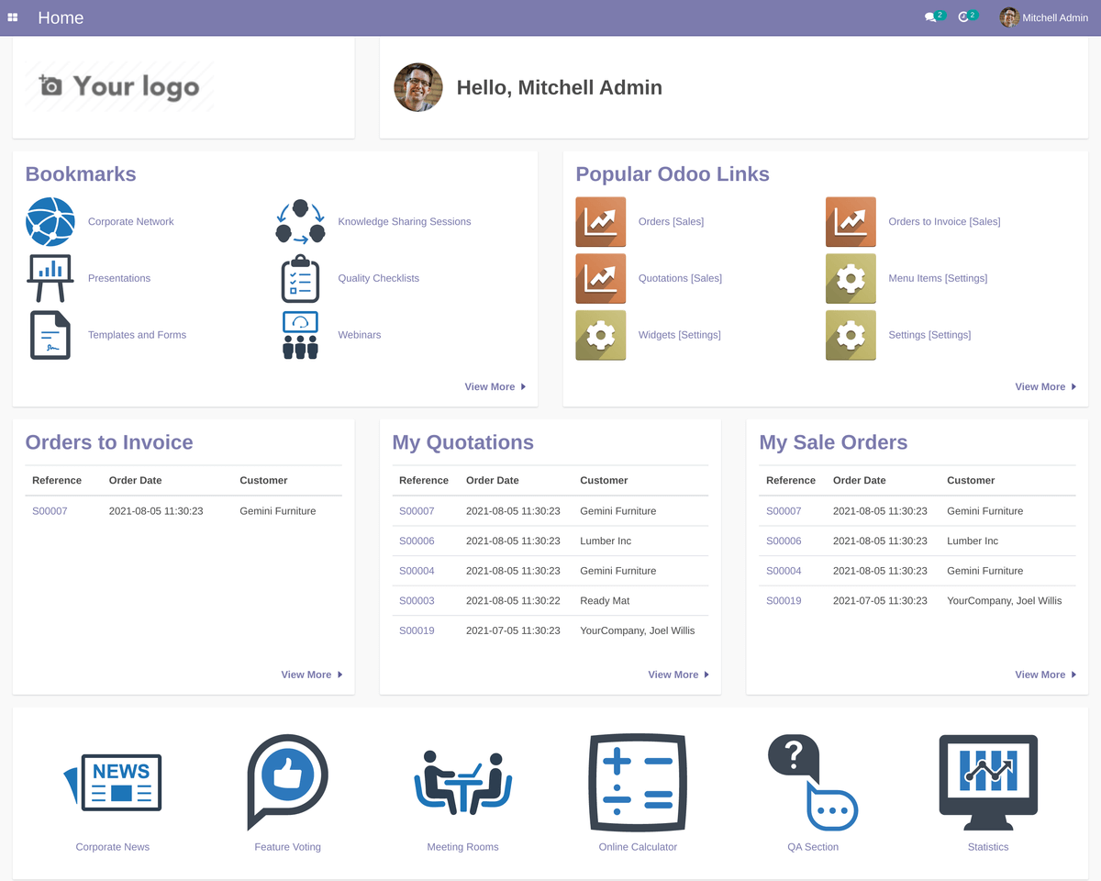The image size is (1101, 881).
Task: Open the Knowledge Sharing Sessions icon
Action: click(x=300, y=221)
